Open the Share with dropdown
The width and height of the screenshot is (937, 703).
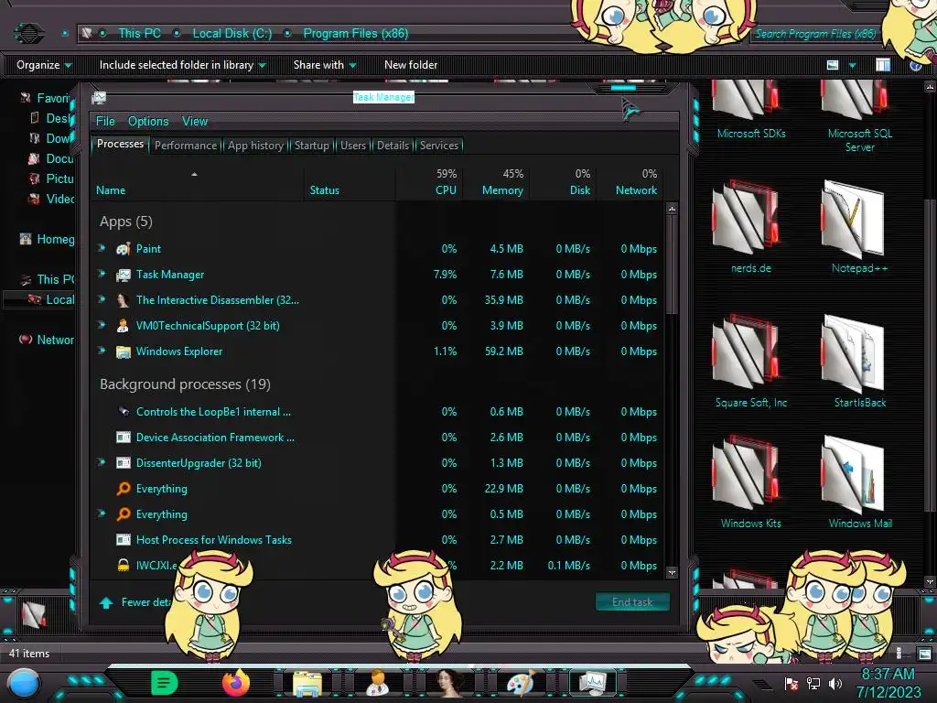(x=325, y=65)
